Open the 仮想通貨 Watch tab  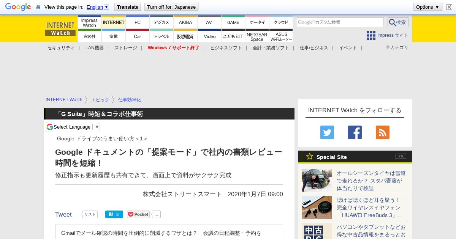click(x=185, y=36)
